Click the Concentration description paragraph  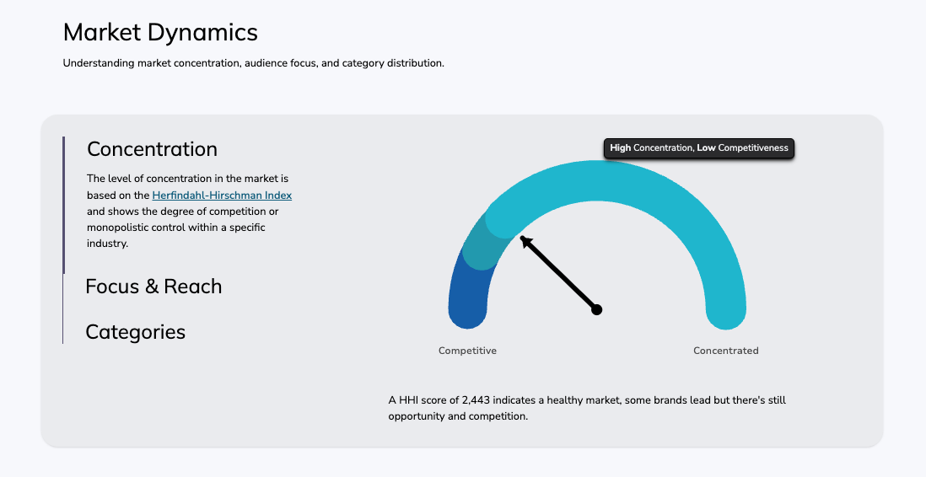pos(188,219)
